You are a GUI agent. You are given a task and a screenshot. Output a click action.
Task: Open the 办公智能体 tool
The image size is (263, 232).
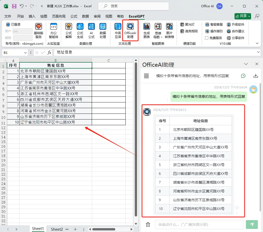pos(53,31)
